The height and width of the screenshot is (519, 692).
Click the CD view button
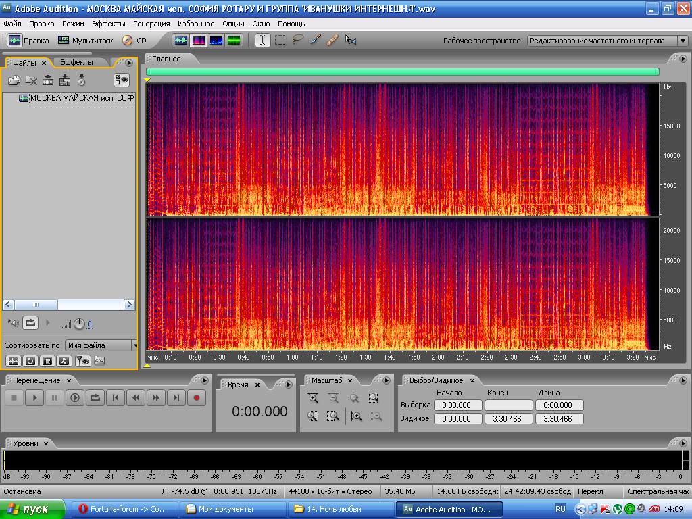click(134, 41)
